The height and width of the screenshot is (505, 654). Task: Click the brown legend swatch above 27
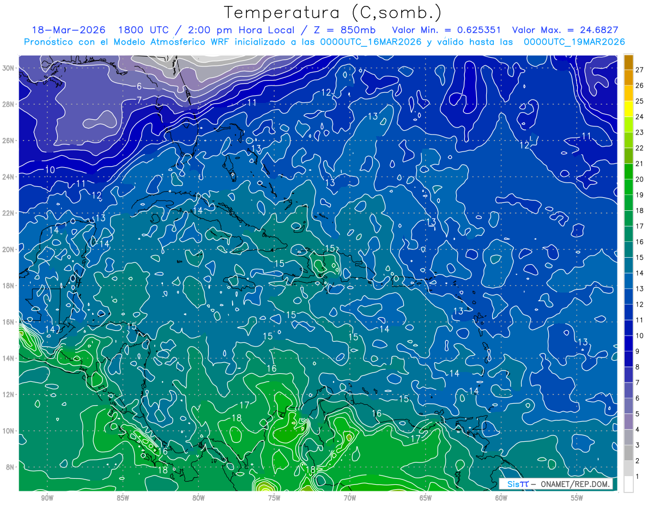coord(628,62)
